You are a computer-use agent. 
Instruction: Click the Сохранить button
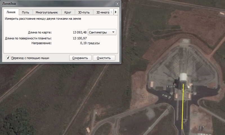(80, 58)
